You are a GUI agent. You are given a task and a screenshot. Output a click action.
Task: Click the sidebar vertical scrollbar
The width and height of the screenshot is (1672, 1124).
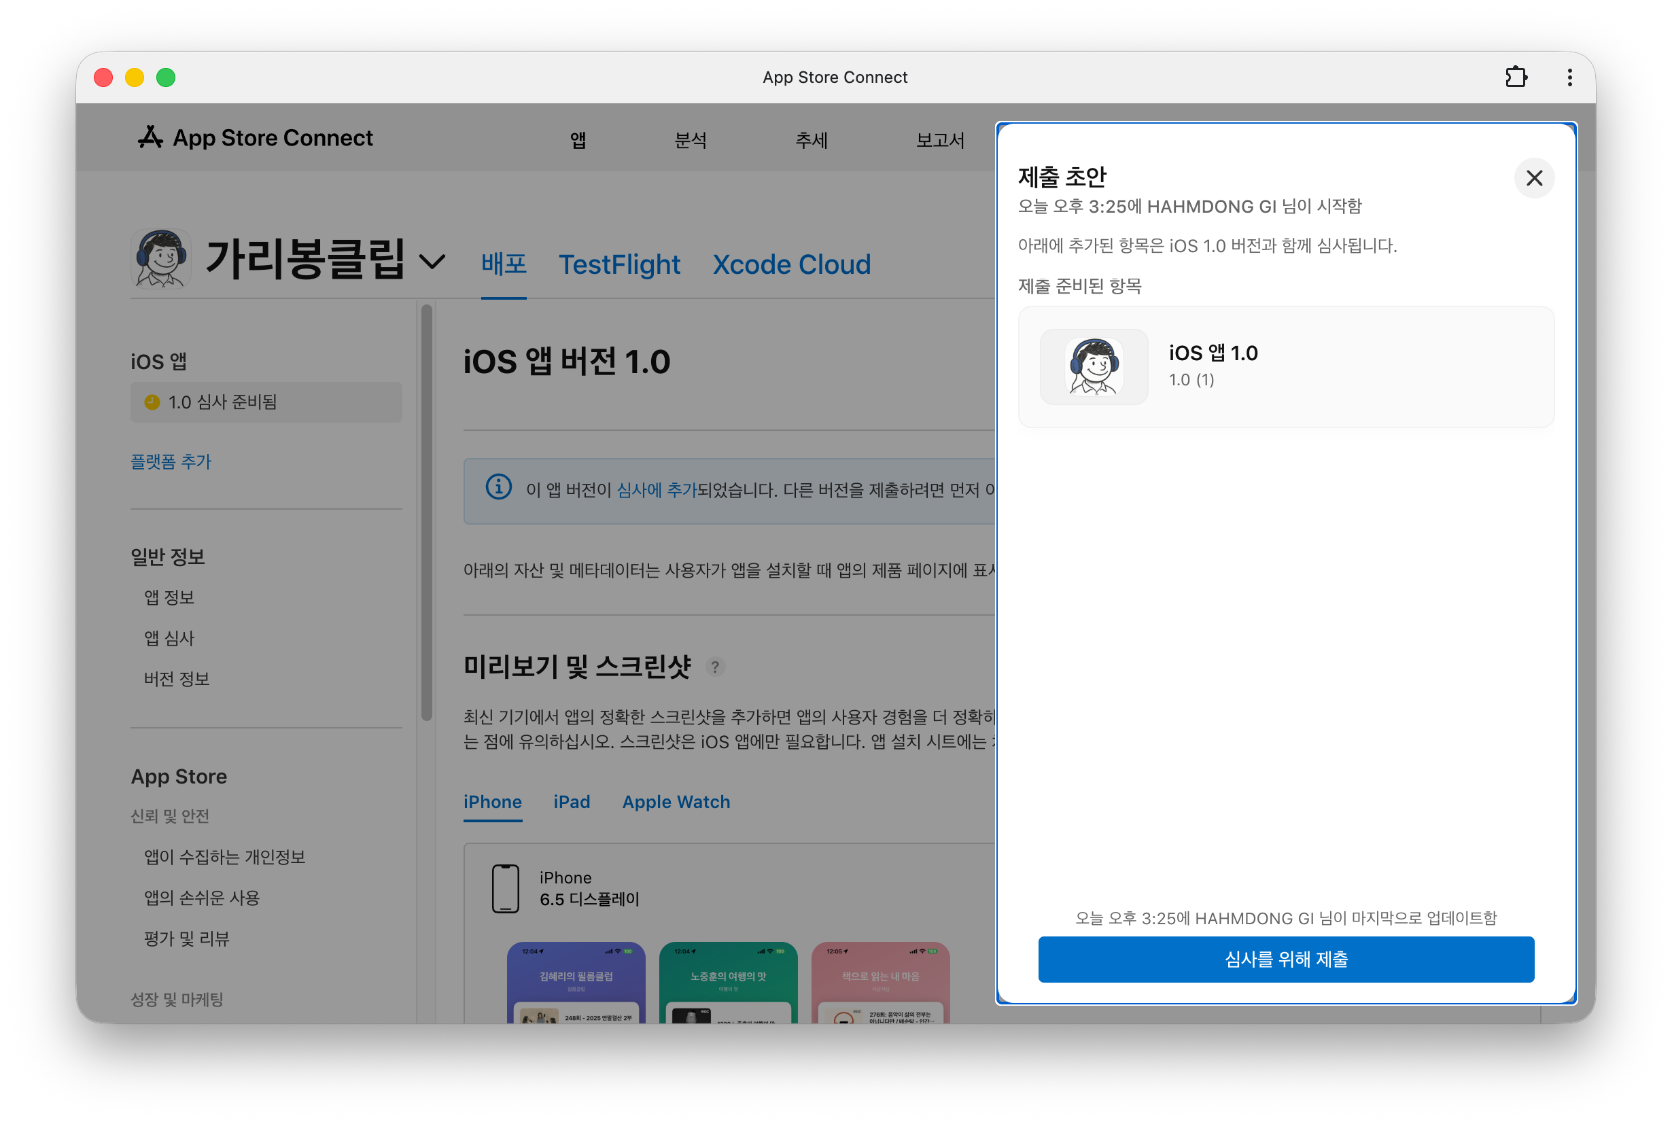(427, 512)
